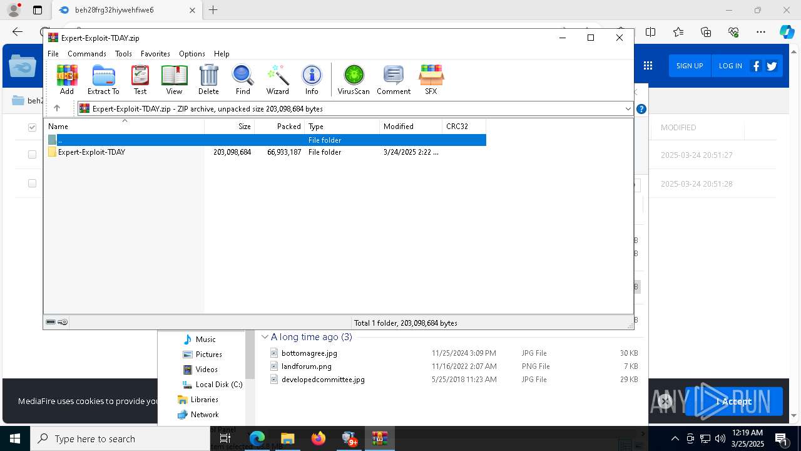The image size is (801, 451).
Task: Add a Comment to the archive
Action: pyautogui.click(x=394, y=80)
